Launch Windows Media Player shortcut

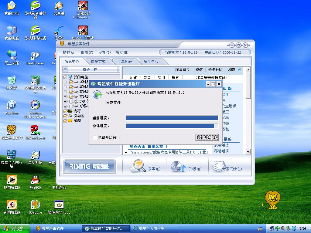(x=35, y=109)
